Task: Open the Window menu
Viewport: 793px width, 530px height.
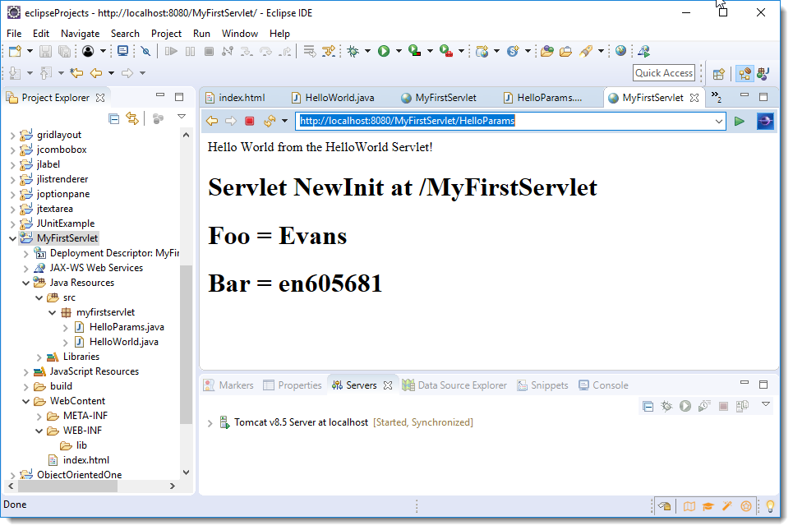Action: (240, 34)
